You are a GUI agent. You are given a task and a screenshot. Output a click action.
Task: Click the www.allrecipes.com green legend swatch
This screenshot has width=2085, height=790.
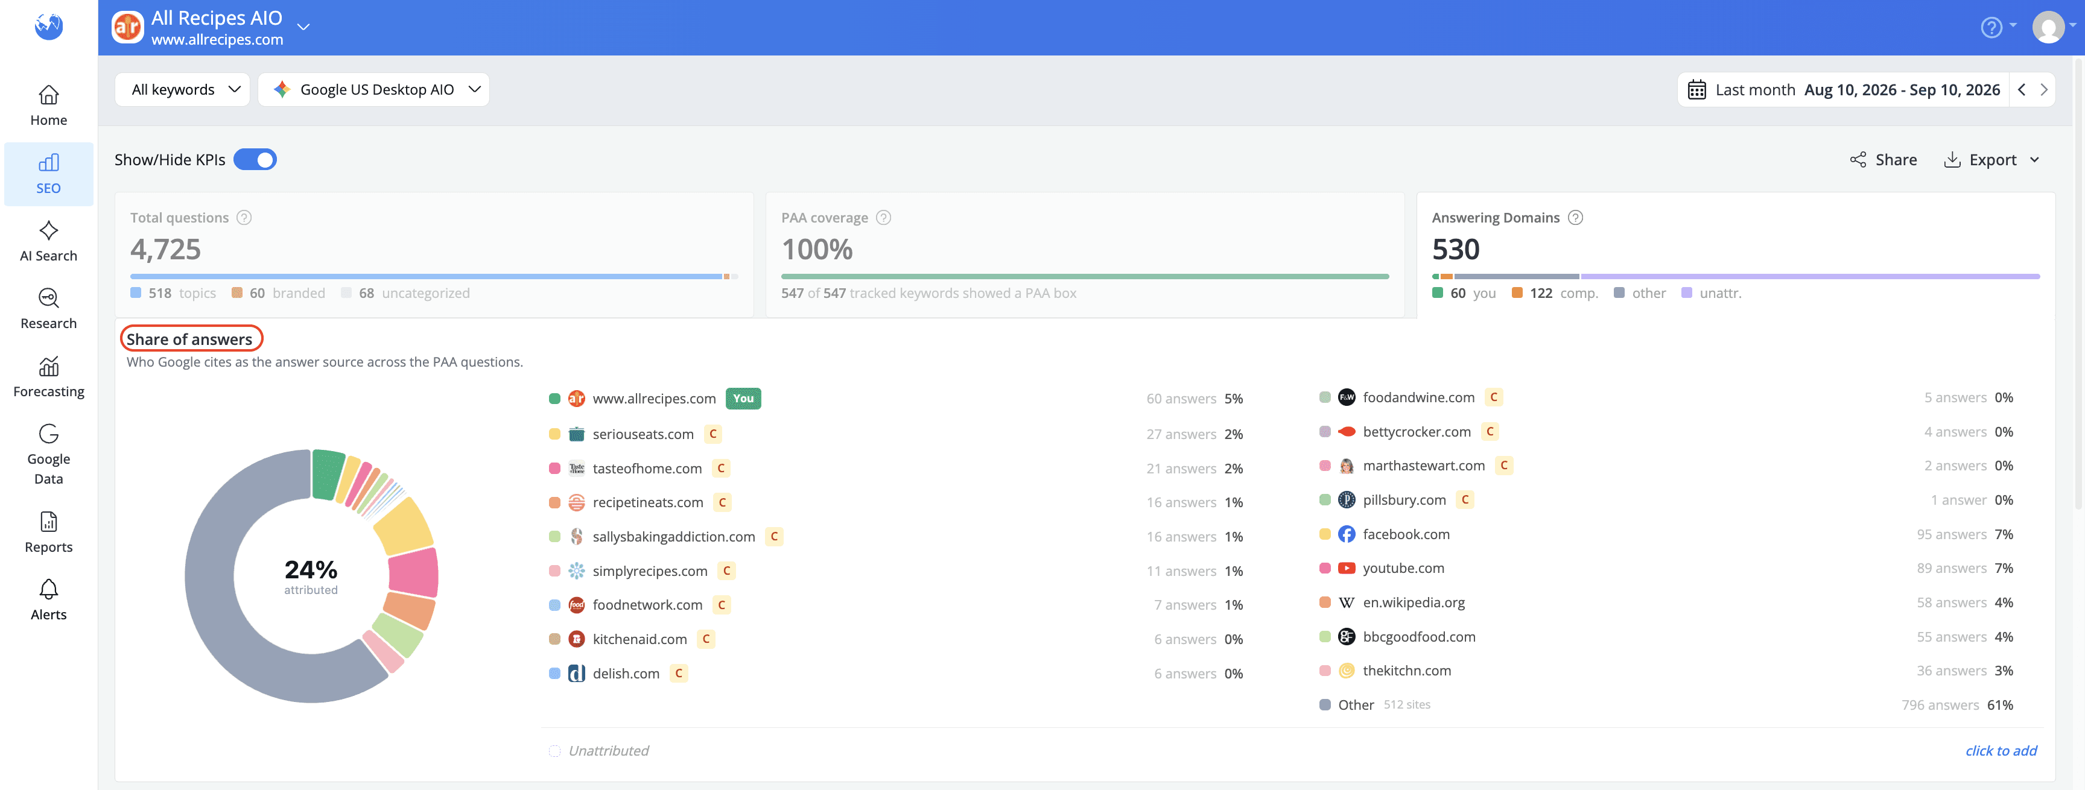(x=554, y=398)
